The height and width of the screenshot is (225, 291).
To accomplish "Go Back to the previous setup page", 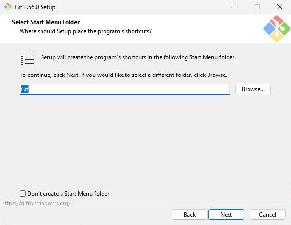I will 189,215.
